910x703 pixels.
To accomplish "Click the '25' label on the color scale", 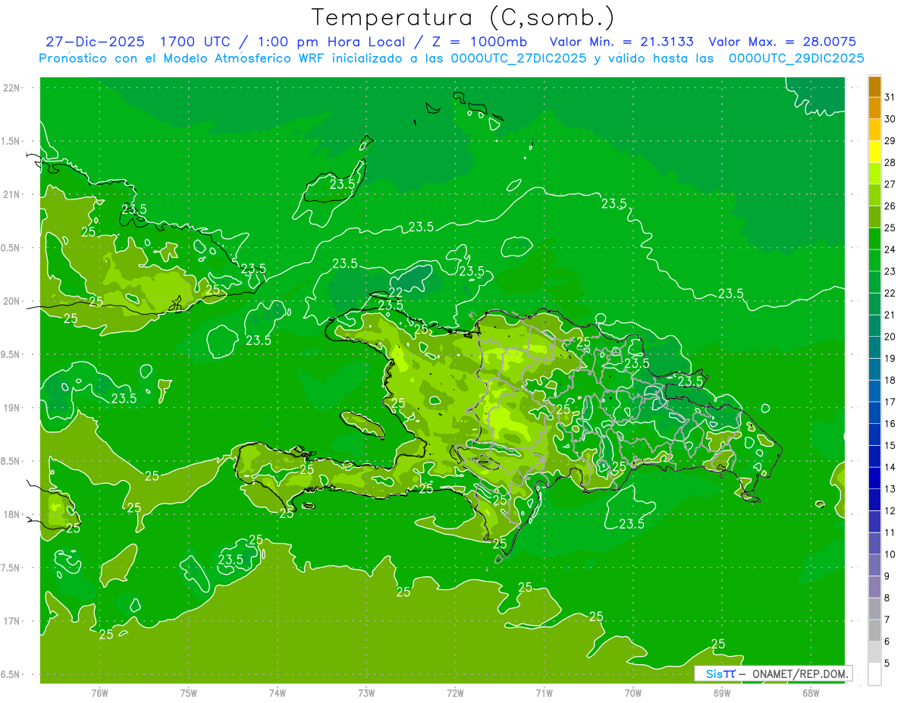I will (x=890, y=228).
